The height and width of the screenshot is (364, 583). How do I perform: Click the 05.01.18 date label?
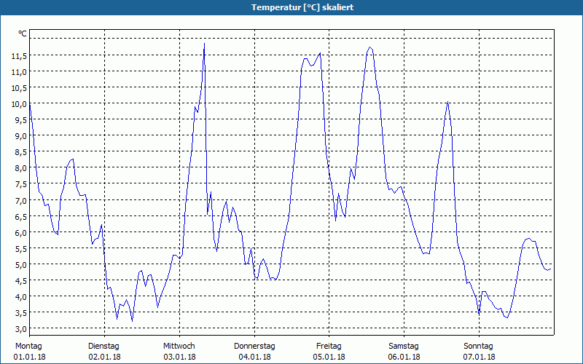pos(329,357)
